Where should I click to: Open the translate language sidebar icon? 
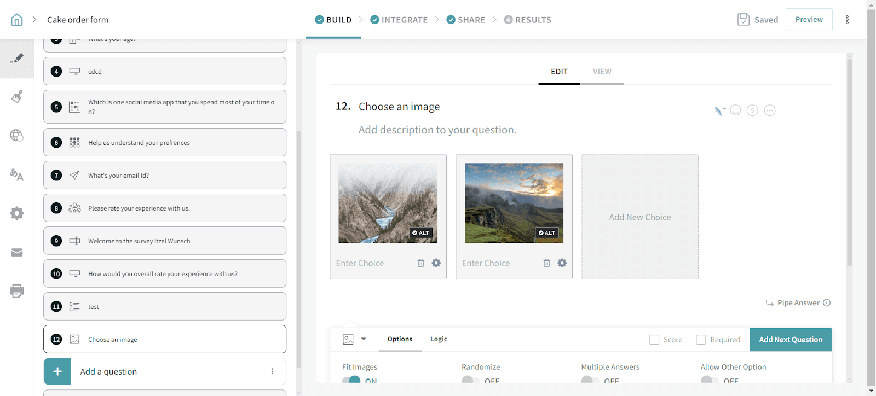(17, 175)
